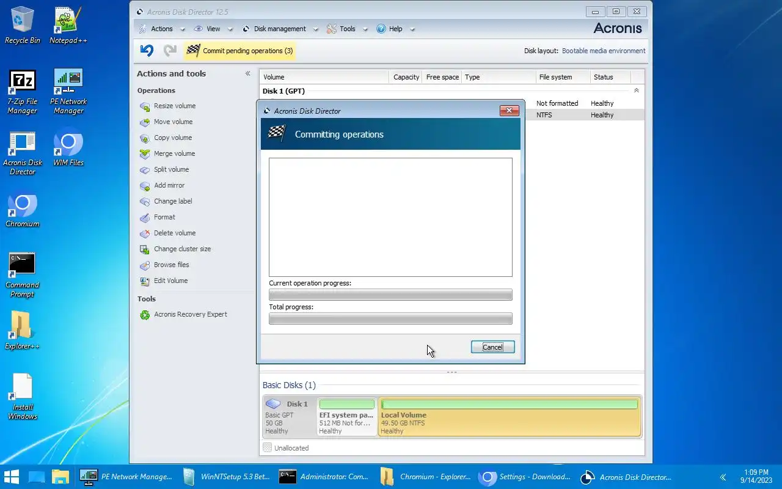Open the Recycle Bin desktop icon
The image size is (782, 489).
[23, 25]
